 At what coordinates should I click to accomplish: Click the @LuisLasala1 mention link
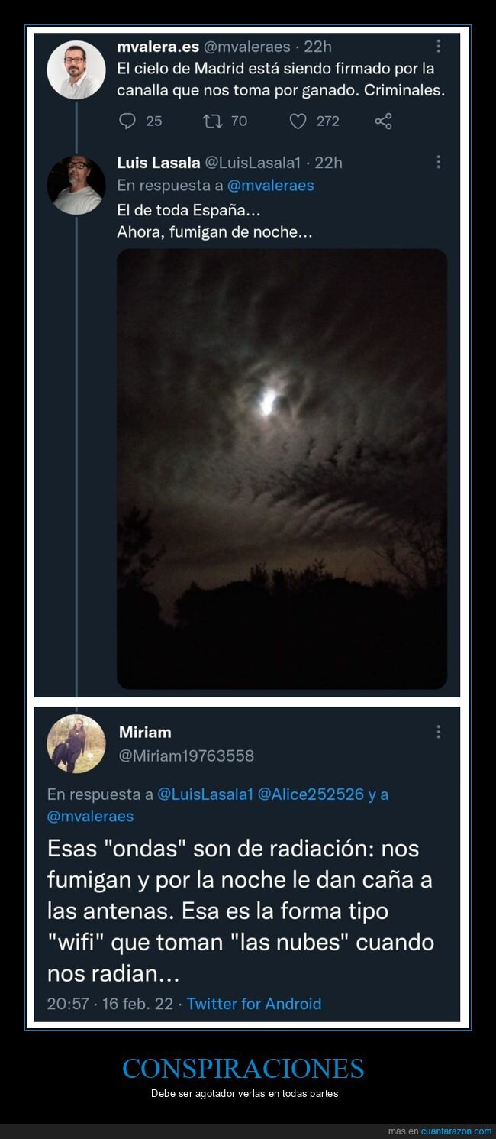[x=205, y=794]
